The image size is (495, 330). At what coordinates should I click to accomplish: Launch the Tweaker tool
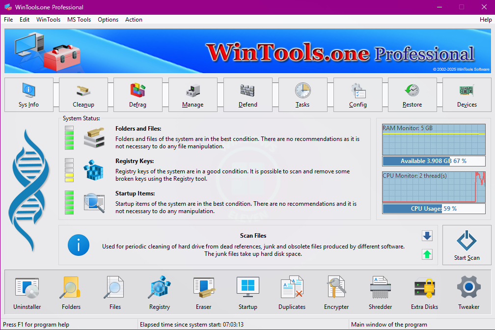(469, 293)
